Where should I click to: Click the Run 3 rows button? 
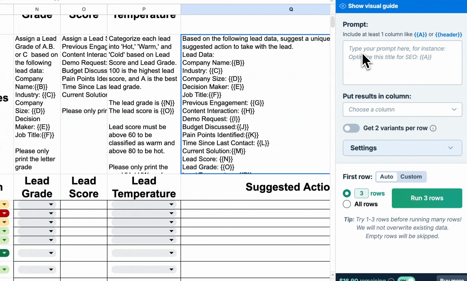pos(427,198)
